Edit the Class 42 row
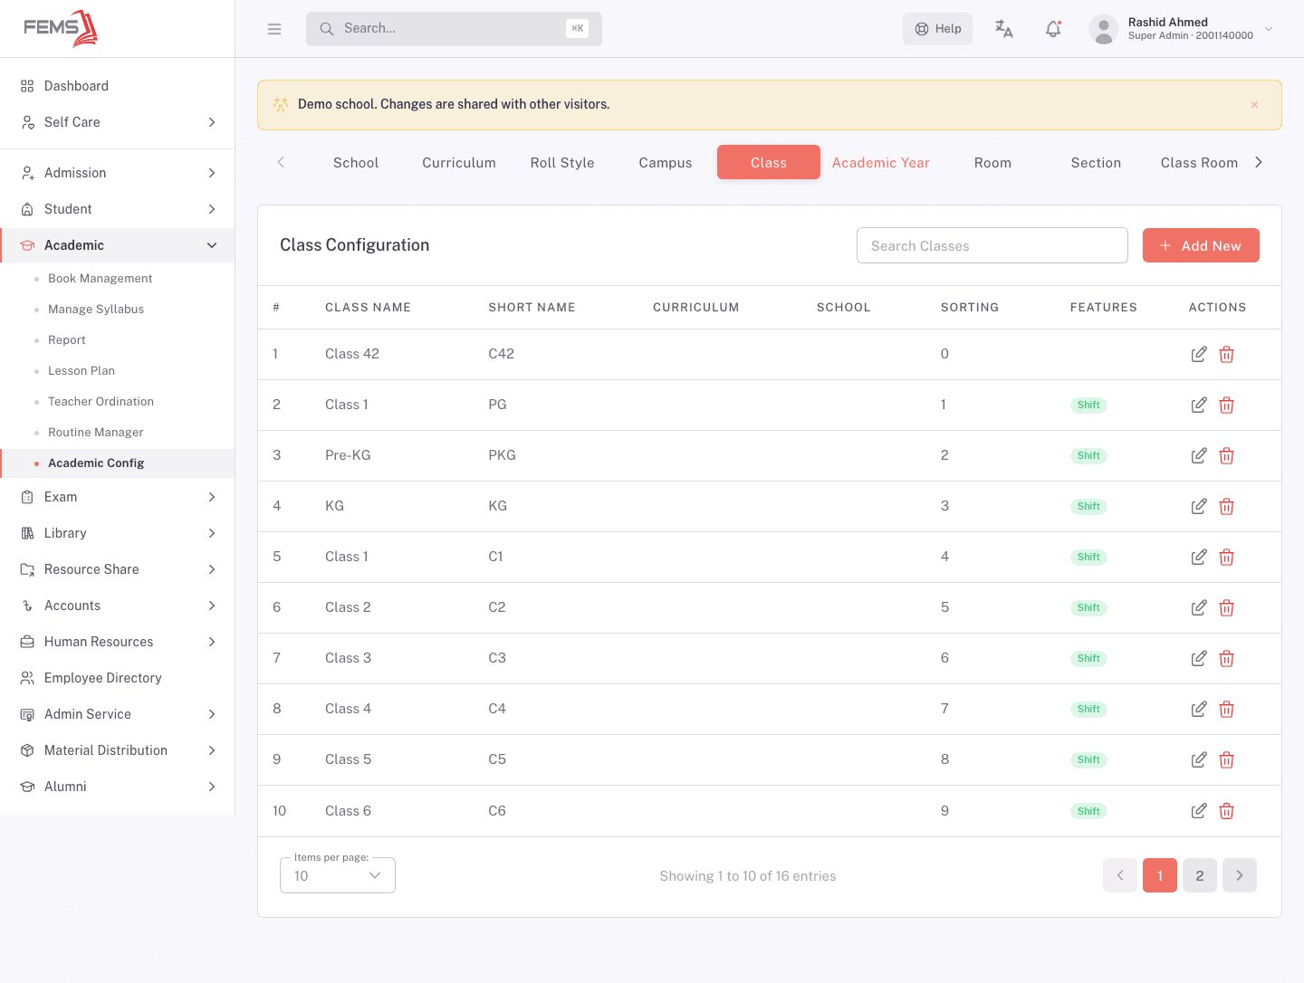 1199,354
